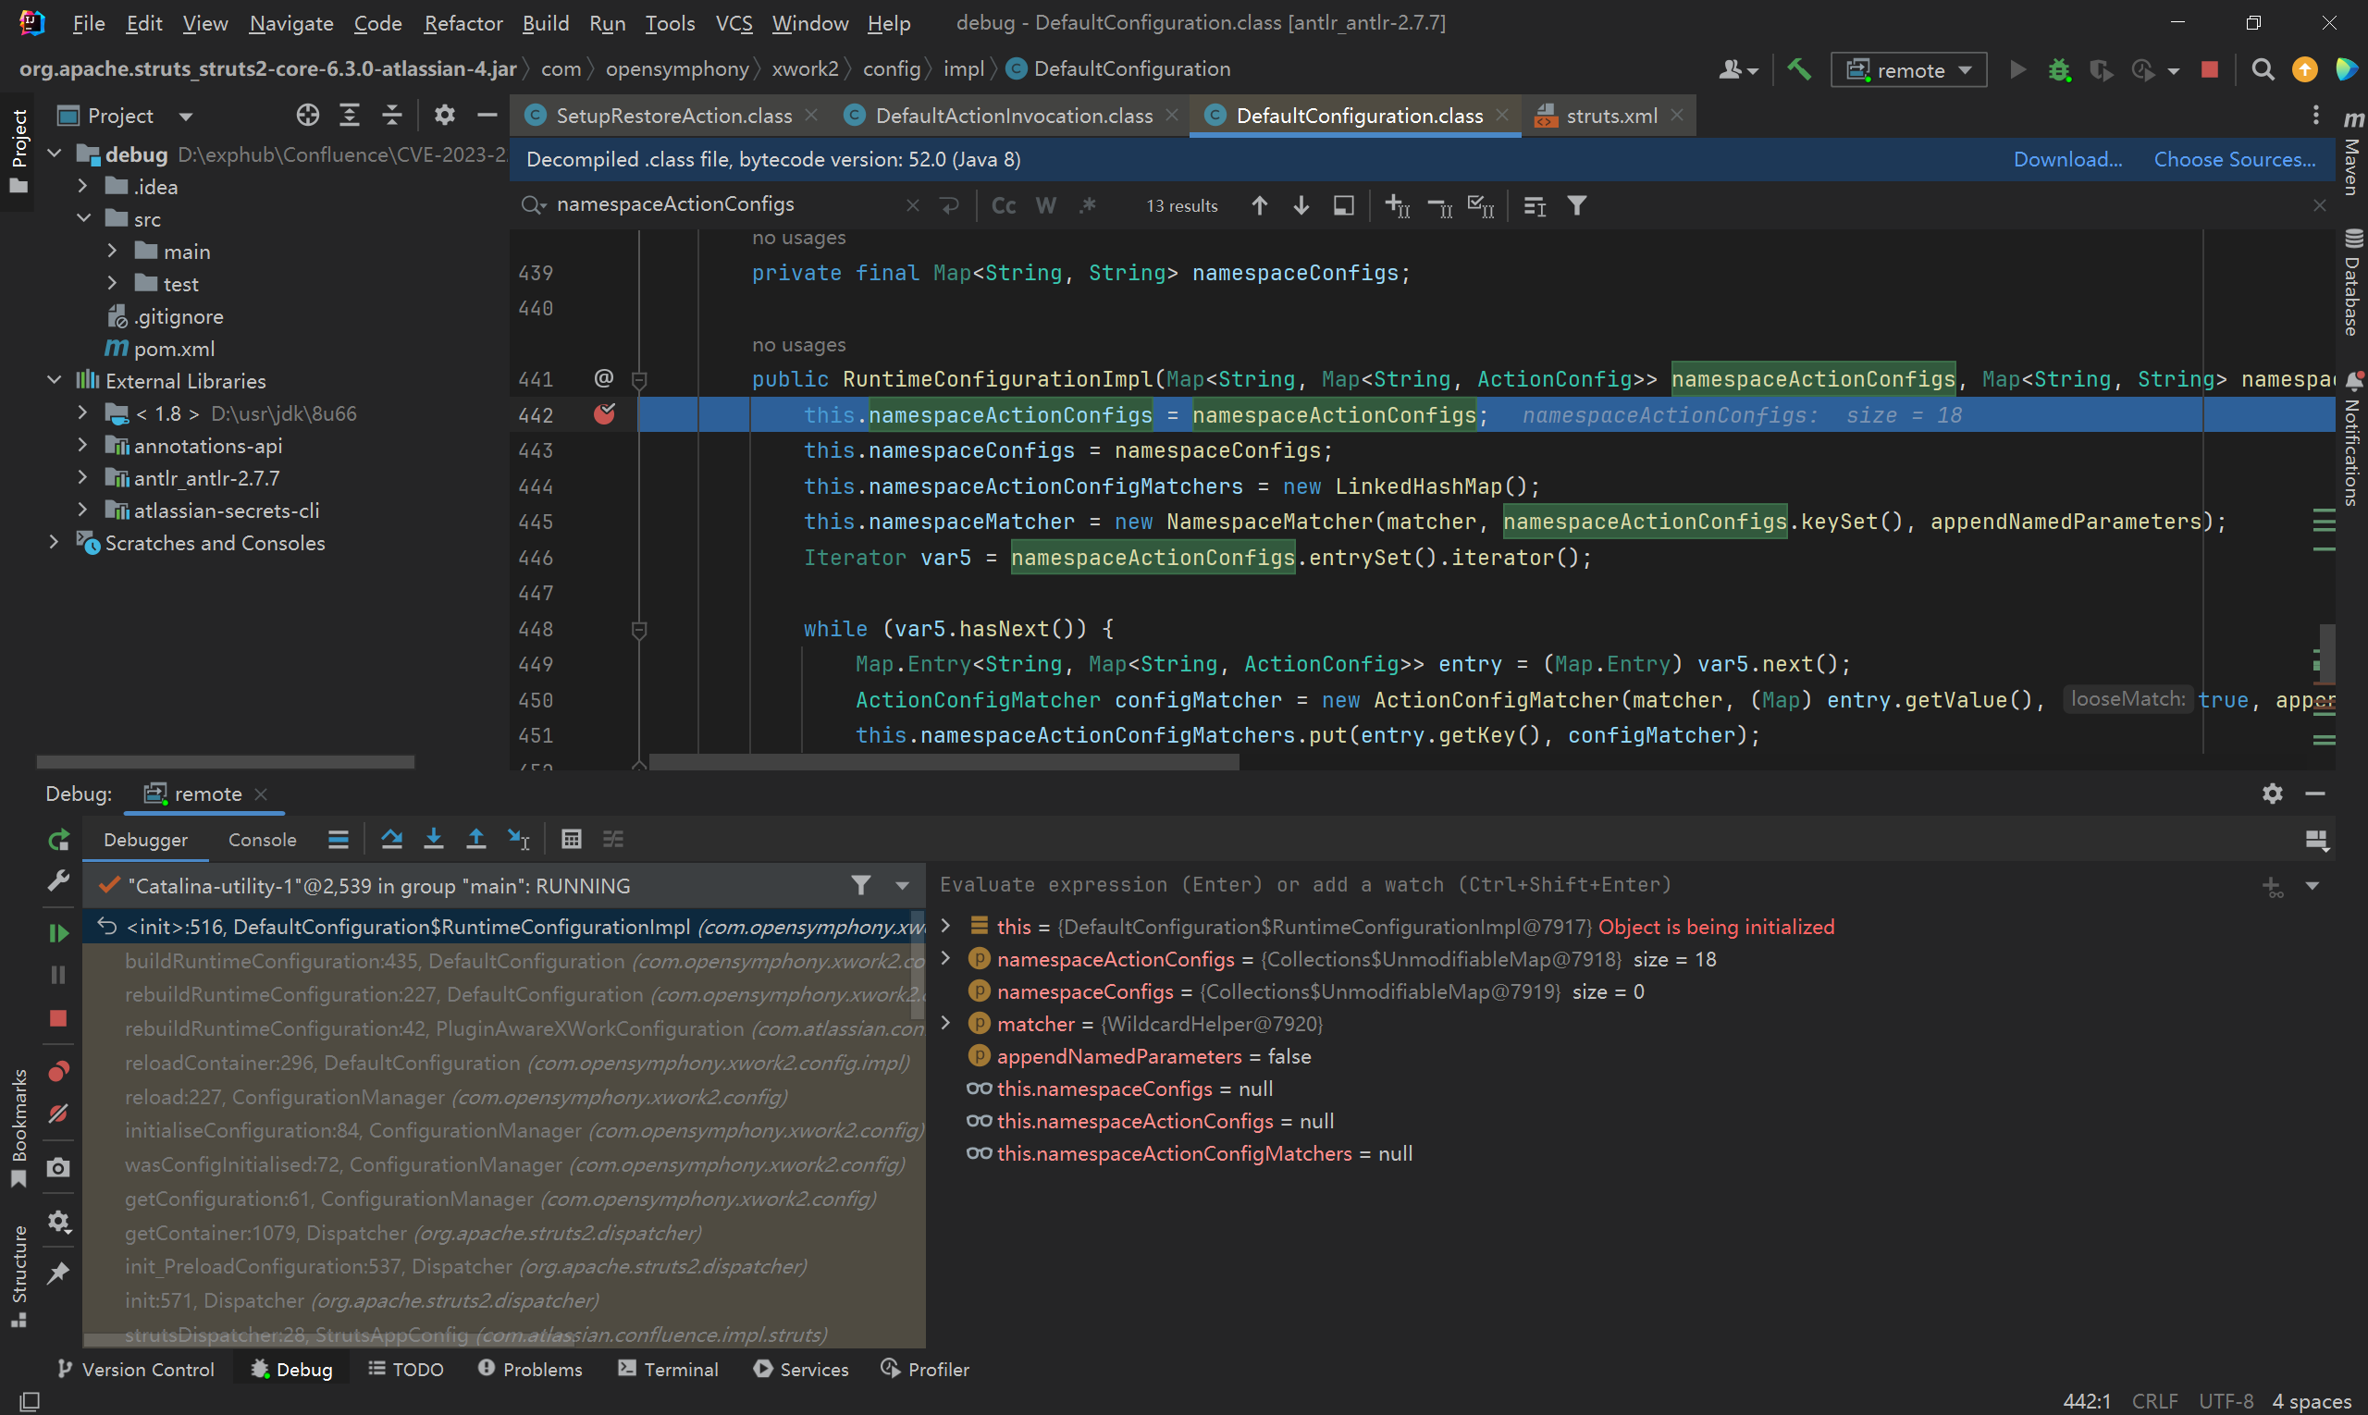Viewport: 2368px width, 1415px height.
Task: Go to next search occurrence arrow
Action: click(x=1301, y=205)
